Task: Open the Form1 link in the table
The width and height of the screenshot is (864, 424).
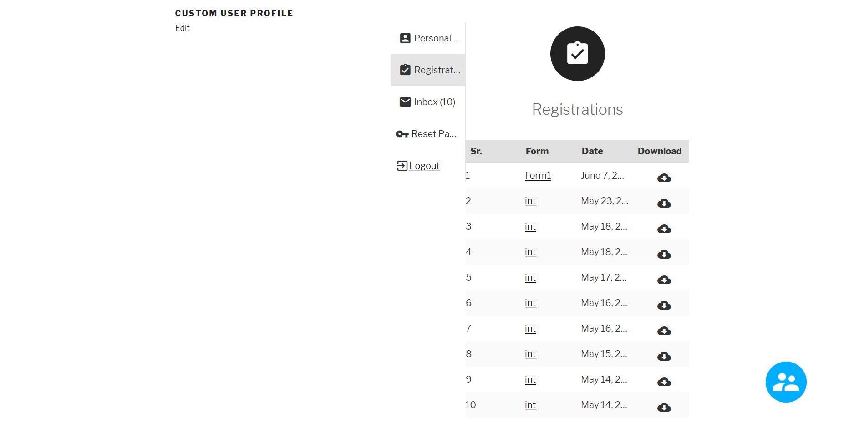Action: pos(538,175)
